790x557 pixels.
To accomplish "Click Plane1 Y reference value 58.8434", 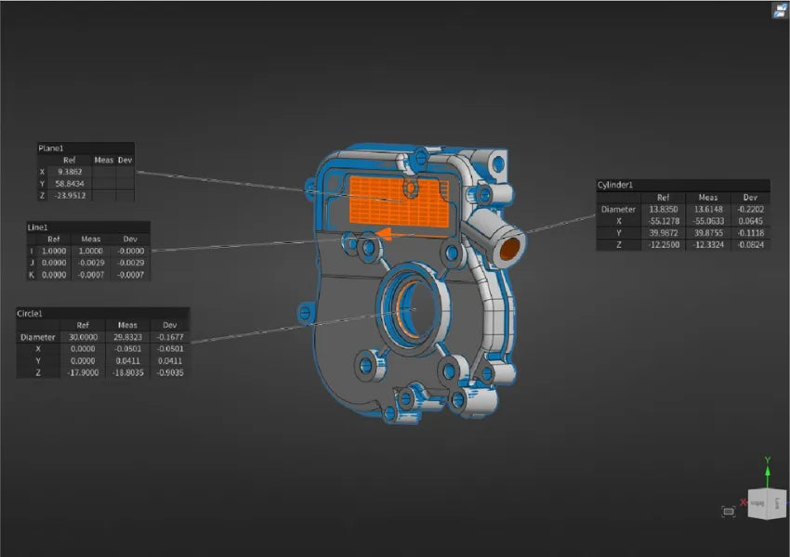I will pyautogui.click(x=70, y=184).
